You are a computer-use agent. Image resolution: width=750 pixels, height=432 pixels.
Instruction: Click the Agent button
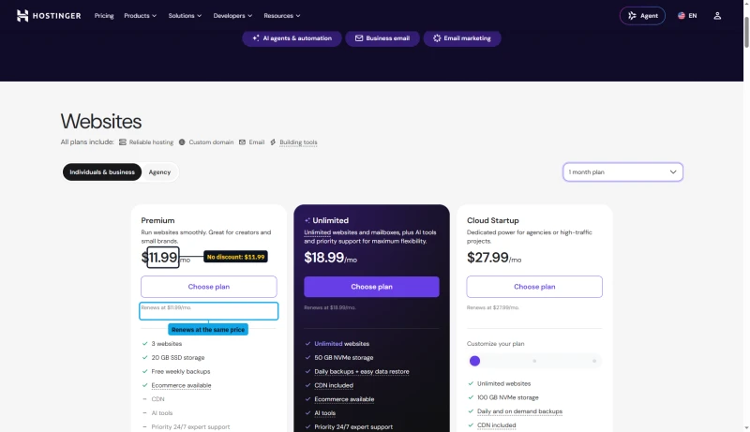pos(642,16)
